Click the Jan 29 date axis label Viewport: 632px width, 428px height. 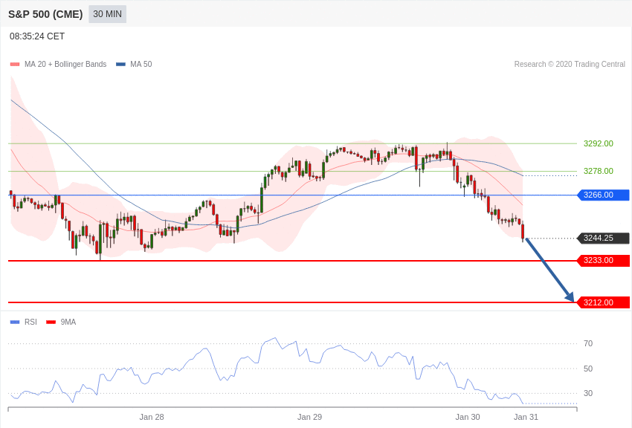coord(309,417)
